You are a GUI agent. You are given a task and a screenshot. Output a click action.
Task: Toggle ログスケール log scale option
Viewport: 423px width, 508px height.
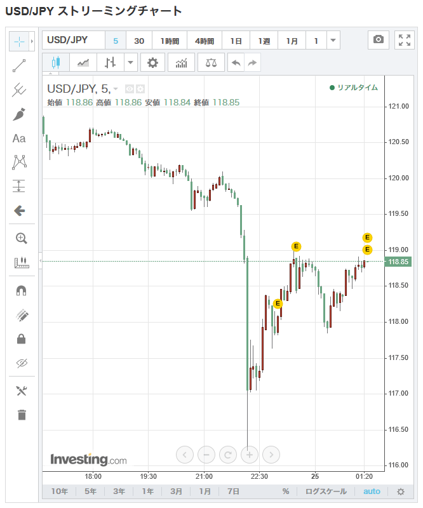(326, 491)
